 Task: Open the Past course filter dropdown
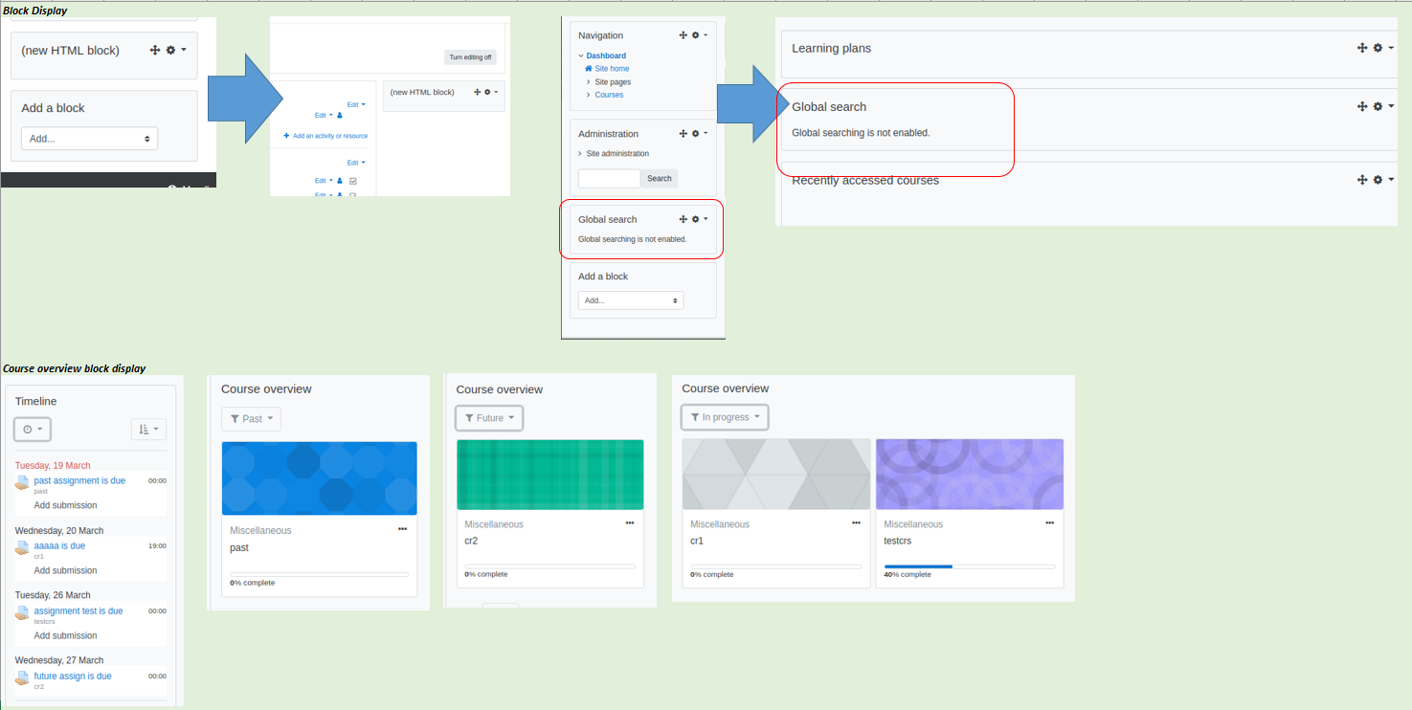251,419
